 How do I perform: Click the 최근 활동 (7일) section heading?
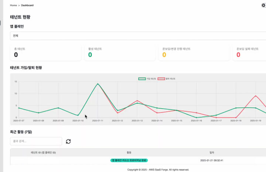pos(21,132)
